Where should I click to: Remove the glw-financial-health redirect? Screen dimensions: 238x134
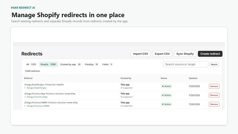pos(214,86)
